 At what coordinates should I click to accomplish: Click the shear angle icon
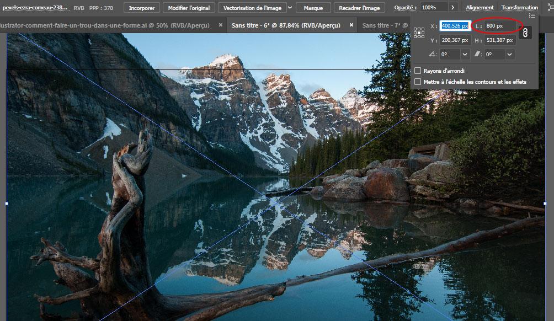pyautogui.click(x=478, y=55)
